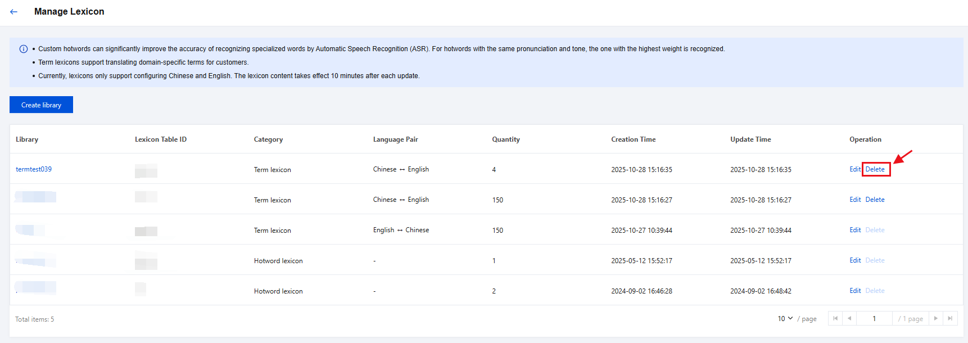Click the page number input field
Image resolution: width=968 pixels, height=343 pixels.
tap(874, 318)
